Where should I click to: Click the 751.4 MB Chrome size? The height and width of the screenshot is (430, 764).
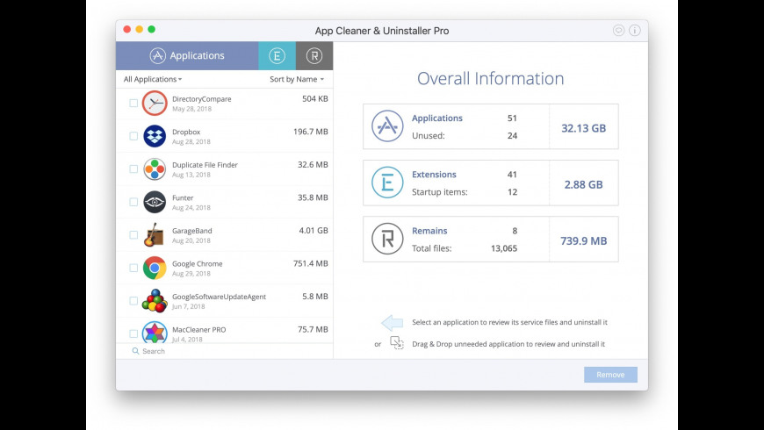(x=310, y=263)
